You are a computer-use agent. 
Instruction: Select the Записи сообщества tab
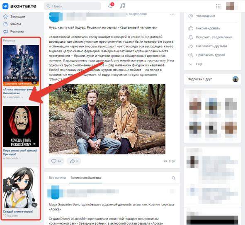pyautogui.click(x=86, y=178)
